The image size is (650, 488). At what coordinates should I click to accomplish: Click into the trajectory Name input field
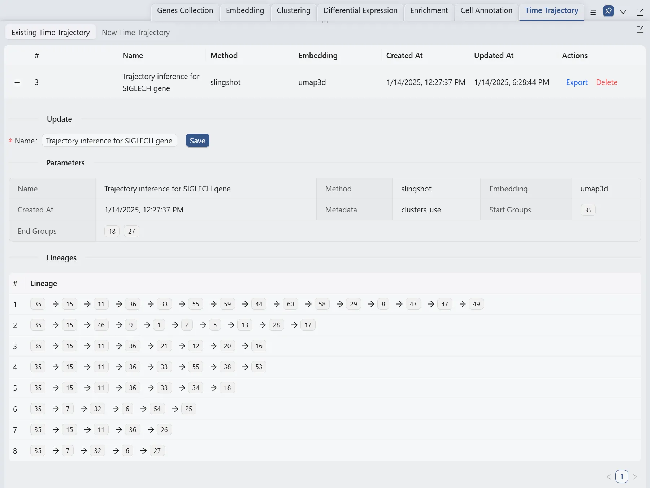click(109, 141)
